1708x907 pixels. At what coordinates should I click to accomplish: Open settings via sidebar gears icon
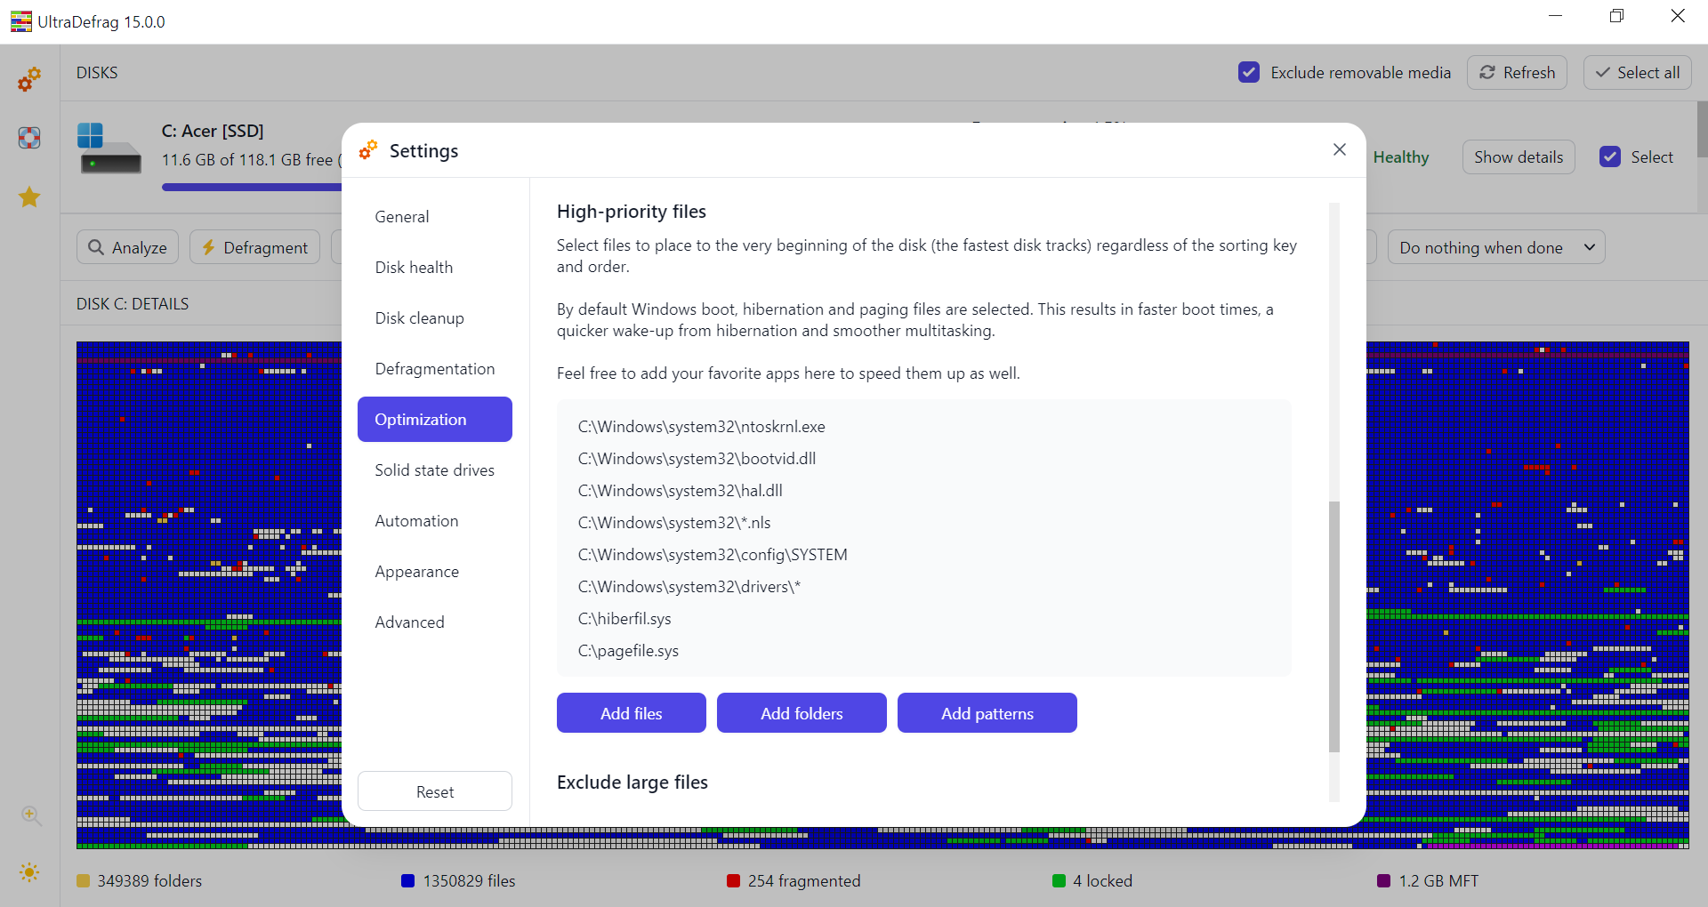point(29,80)
